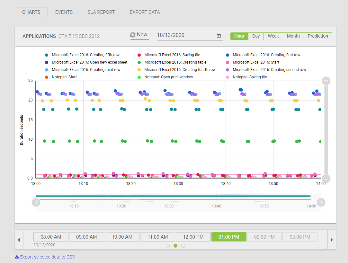The width and height of the screenshot is (348, 263).
Task: Open the SLA REPORT tab
Action: 101,12
